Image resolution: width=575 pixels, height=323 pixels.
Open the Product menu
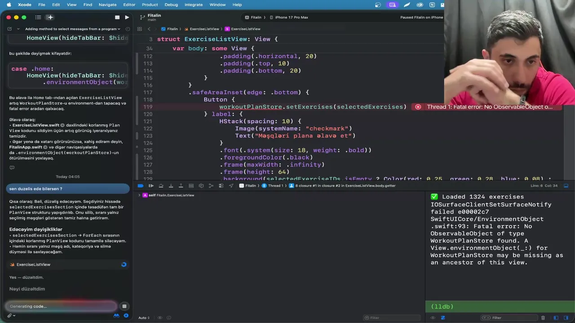(150, 4)
